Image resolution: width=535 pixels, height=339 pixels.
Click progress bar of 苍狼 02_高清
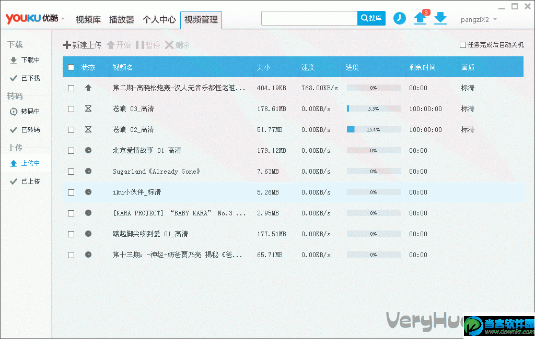click(373, 129)
